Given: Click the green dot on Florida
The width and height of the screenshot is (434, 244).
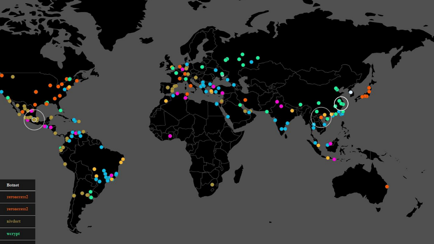Looking at the screenshot, I should pos(60,111).
